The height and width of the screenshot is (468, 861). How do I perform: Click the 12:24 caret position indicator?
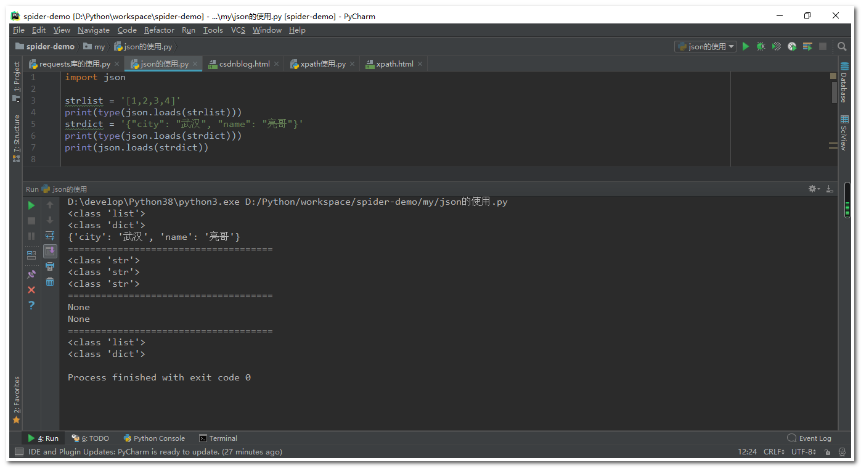point(747,452)
